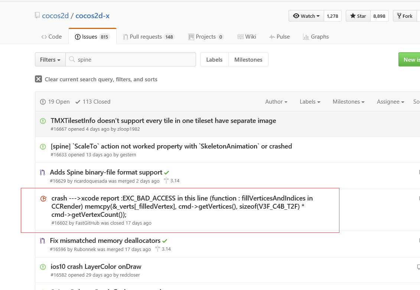
Task: Open the Filters dropdown
Action: point(50,60)
